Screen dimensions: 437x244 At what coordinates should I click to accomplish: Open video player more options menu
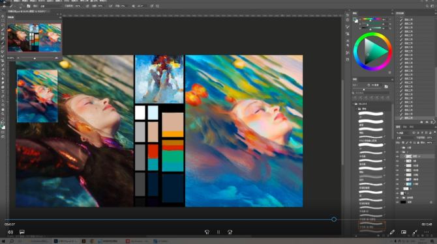[x=427, y=232]
